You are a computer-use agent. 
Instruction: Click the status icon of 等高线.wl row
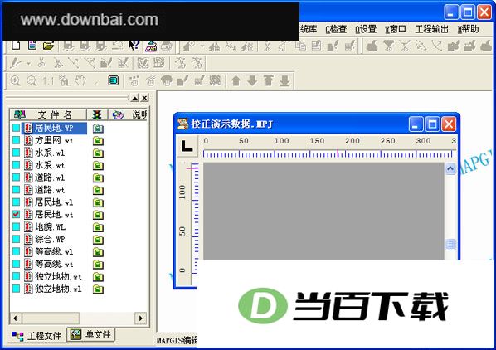point(98,252)
